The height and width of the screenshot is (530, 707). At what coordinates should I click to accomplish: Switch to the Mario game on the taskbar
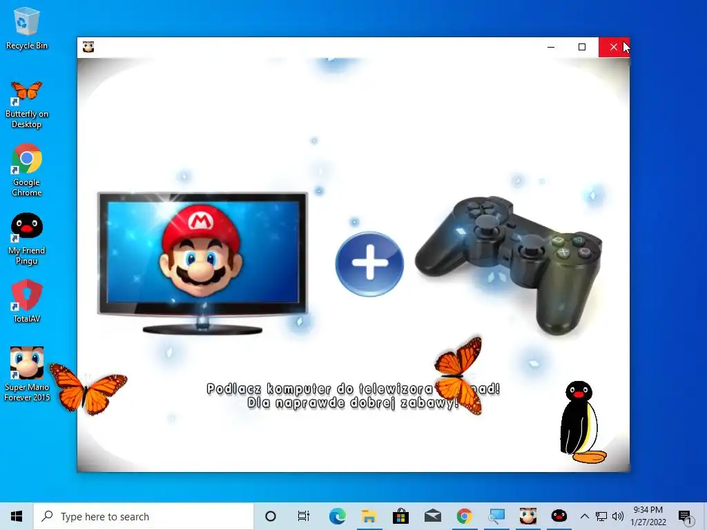pos(527,516)
